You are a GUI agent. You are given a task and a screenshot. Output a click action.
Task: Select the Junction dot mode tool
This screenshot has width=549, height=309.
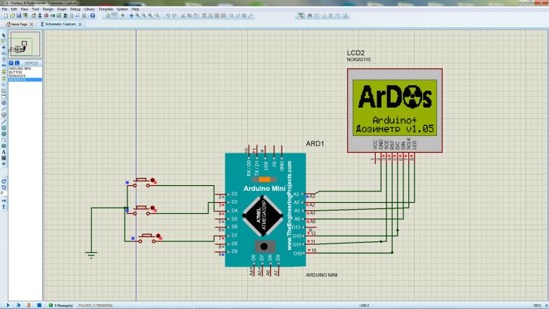click(x=4, y=47)
